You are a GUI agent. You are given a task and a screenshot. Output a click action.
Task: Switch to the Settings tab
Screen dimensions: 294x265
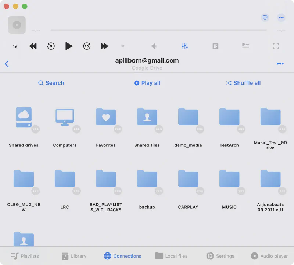(220, 256)
